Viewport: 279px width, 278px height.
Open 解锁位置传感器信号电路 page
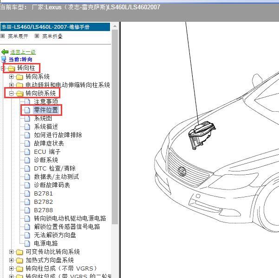click(67, 227)
